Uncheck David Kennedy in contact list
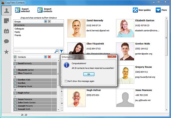 coord(15,64)
